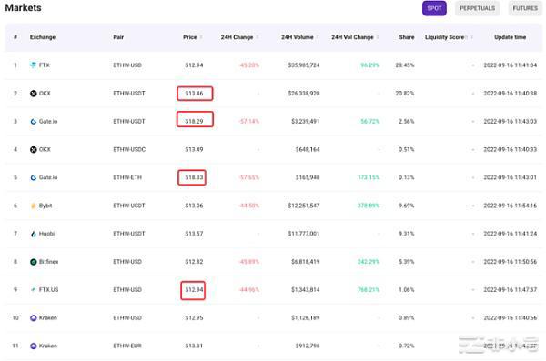The image size is (546, 361).
Task: Click the $12,251,547 volume cell
Action: [x=304, y=206]
